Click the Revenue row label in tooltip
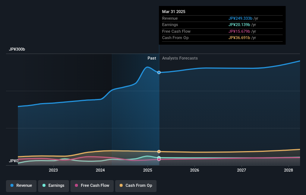The image size is (306, 195). click(x=170, y=18)
